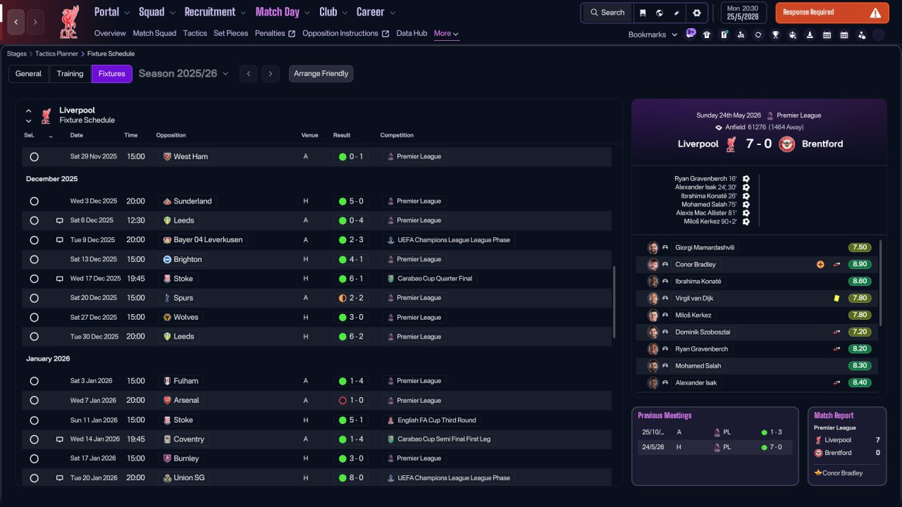The height and width of the screenshot is (507, 902).
Task: Click the training cone bookmark icon
Action: click(810, 35)
